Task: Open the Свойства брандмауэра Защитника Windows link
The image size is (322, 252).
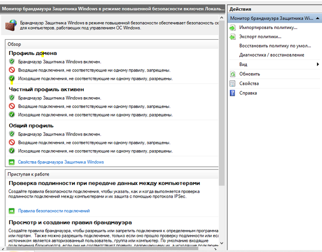Action: point(61,162)
